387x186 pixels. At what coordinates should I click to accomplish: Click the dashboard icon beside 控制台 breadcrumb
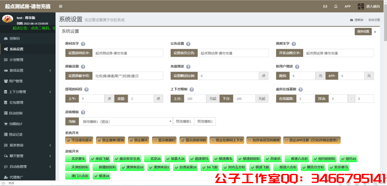click(352, 20)
